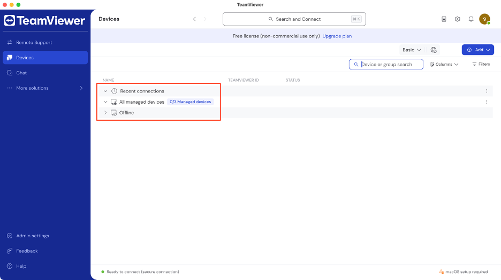This screenshot has height=280, width=501.
Task: Open the Help page
Action: [x=45, y=266]
